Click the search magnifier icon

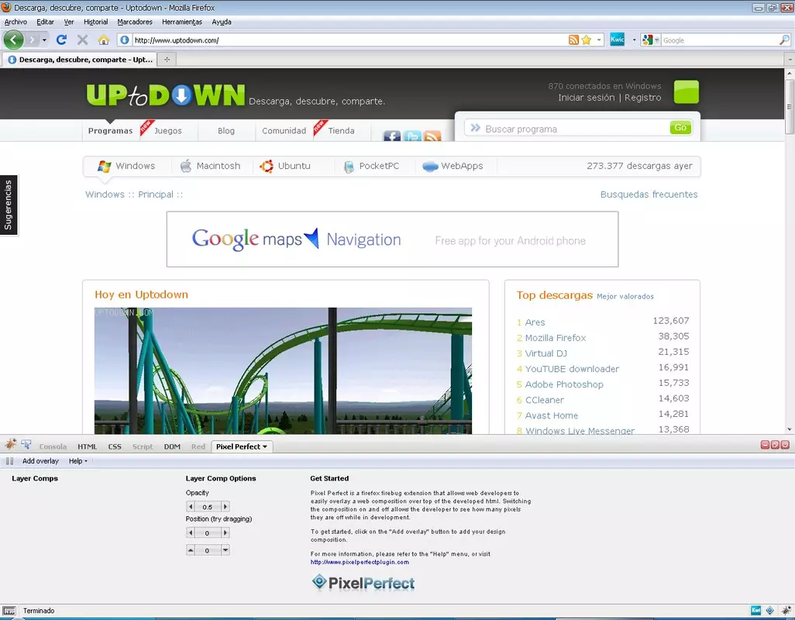784,40
